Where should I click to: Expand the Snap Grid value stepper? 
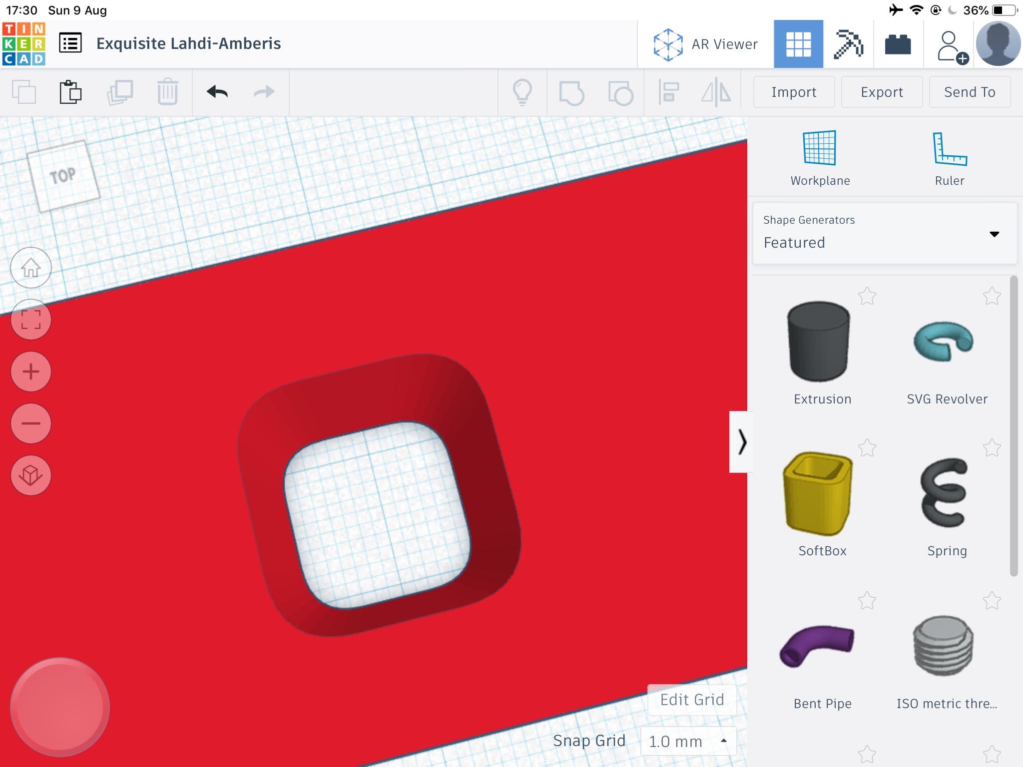tap(724, 740)
